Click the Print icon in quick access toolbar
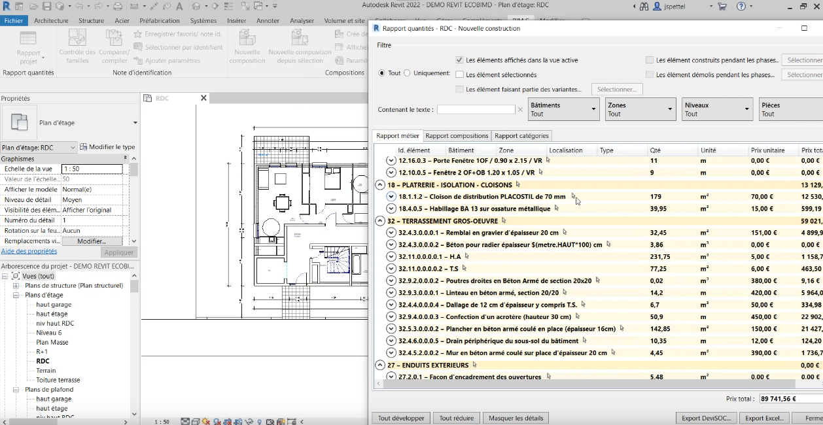Screen dimensions: 823x425 (118, 6)
